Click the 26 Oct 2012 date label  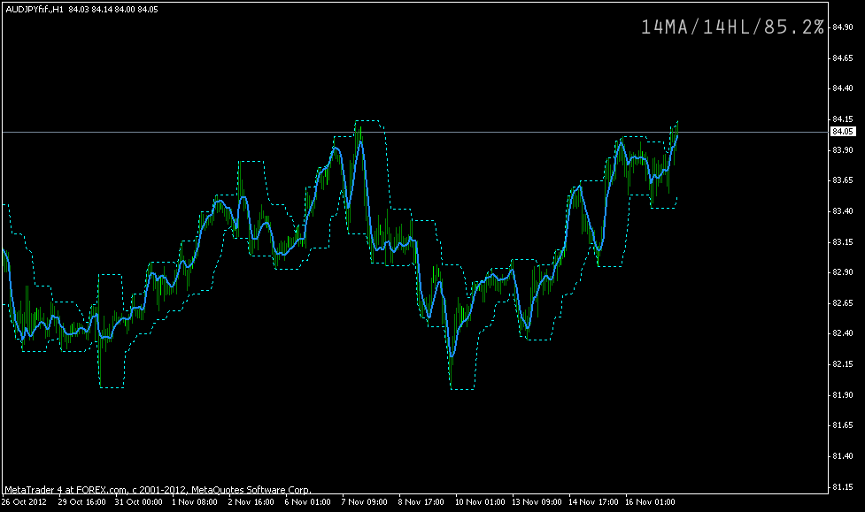(x=24, y=502)
